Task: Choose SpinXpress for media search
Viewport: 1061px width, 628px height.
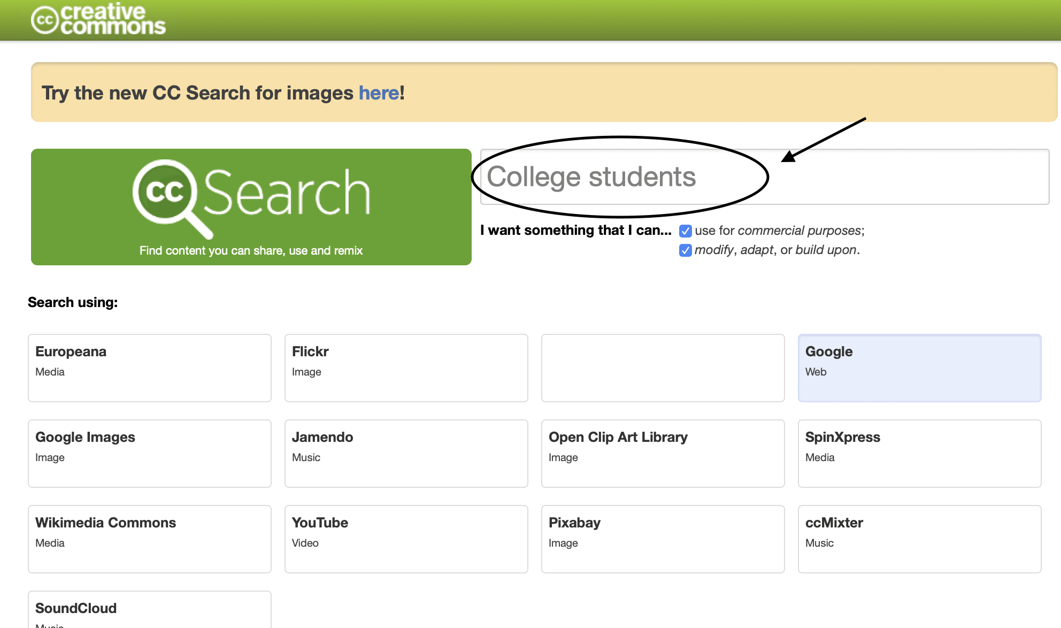Action: (x=919, y=453)
